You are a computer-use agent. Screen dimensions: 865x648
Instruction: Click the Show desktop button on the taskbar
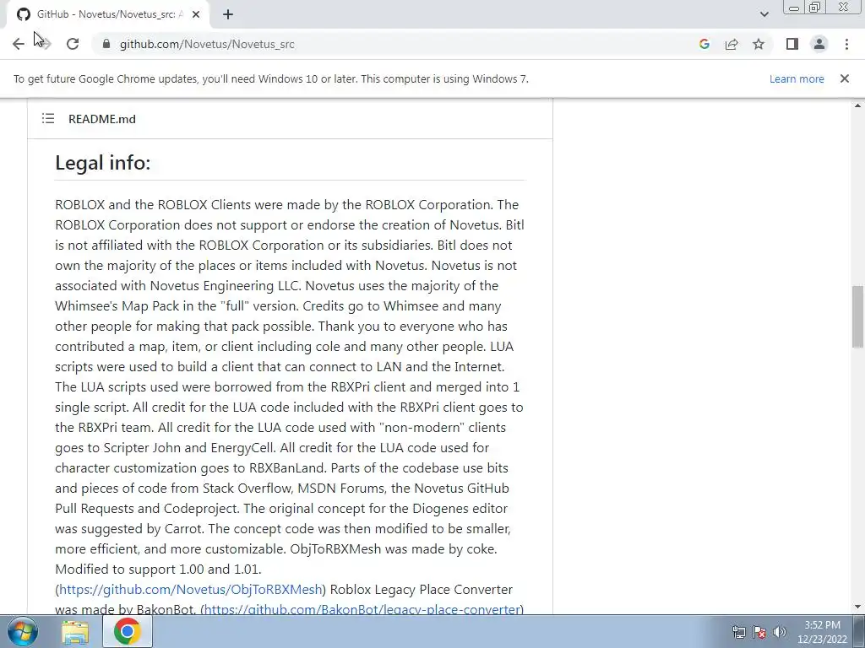[x=861, y=631]
